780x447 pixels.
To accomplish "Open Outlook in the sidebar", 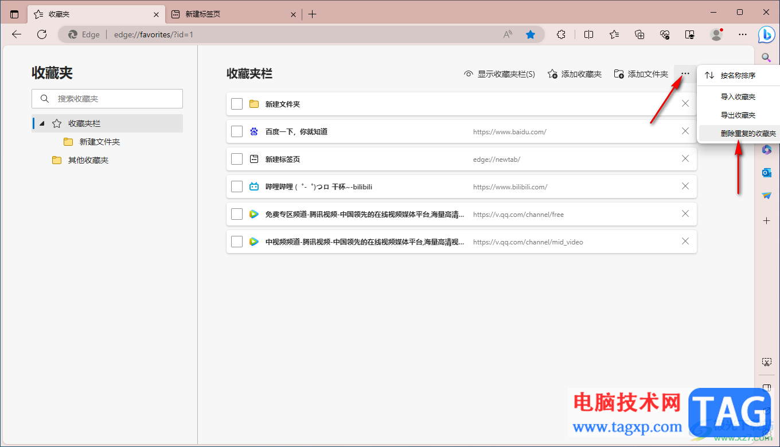I will coord(767,173).
